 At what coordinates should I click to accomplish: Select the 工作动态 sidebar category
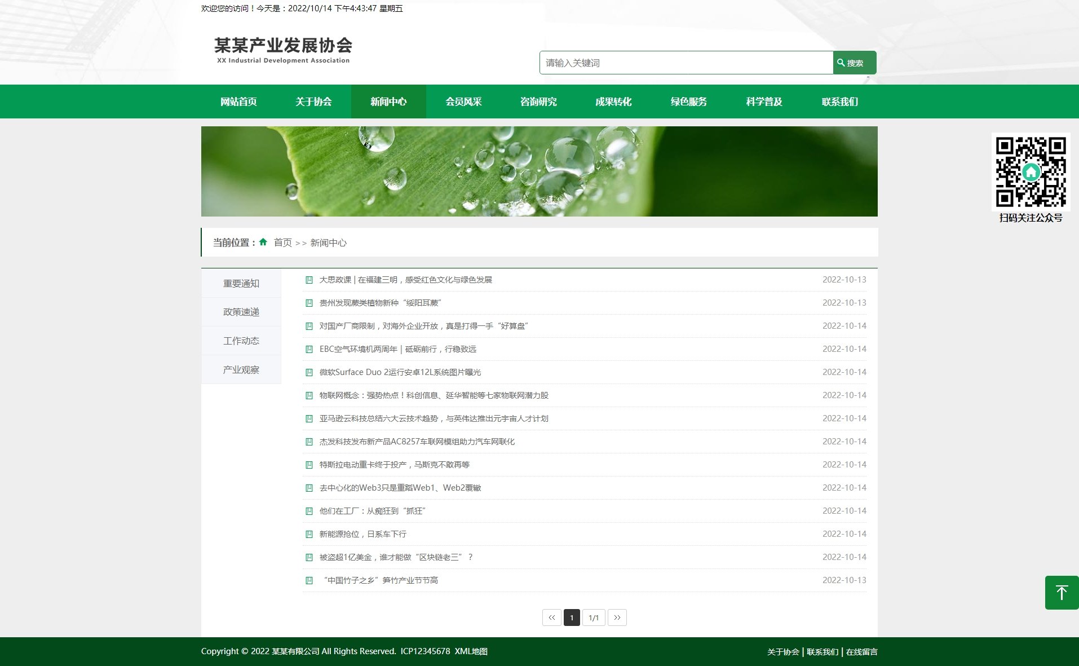point(241,341)
